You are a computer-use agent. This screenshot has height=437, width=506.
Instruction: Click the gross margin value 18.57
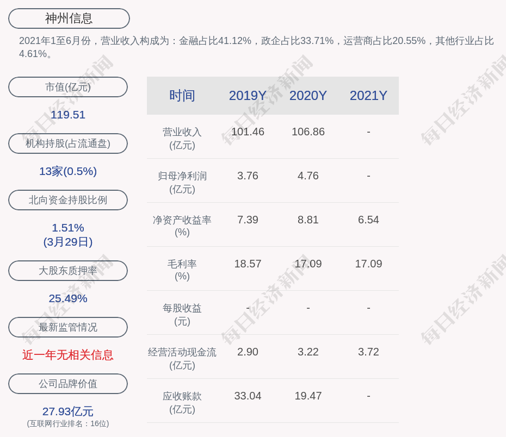tap(248, 264)
